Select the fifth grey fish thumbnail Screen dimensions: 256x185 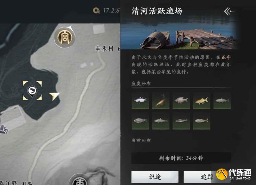[x=222, y=100]
